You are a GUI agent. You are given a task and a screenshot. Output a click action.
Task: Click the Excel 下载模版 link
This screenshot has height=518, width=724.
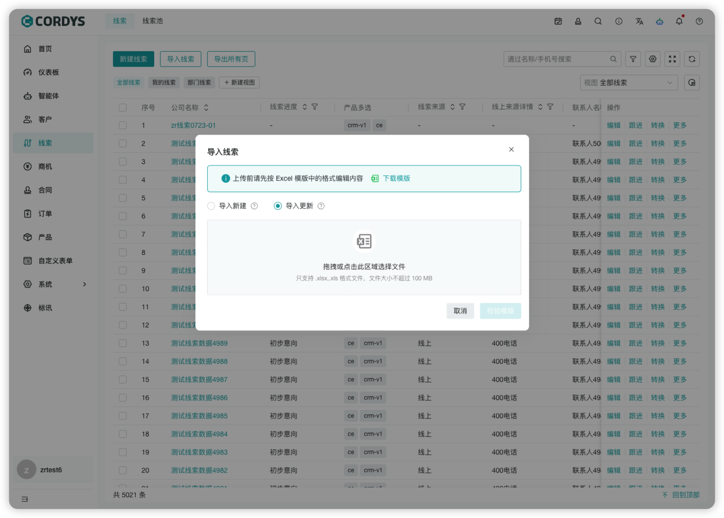(391, 178)
